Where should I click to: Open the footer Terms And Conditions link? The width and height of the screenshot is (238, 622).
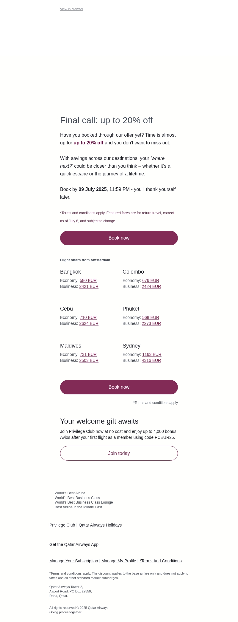[161, 561]
